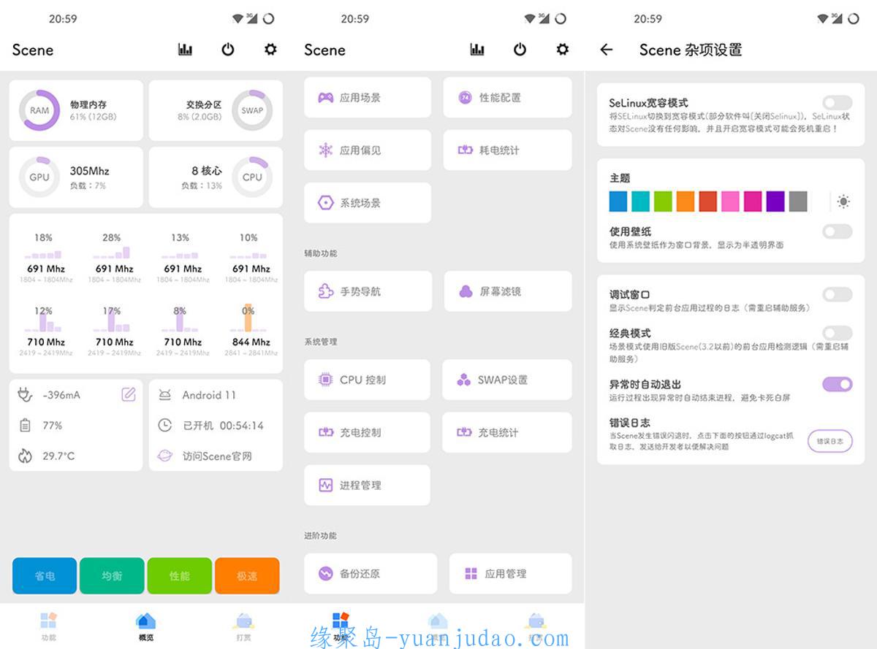Open 充电统计 tile
This screenshot has width=877, height=649.
coord(507,432)
